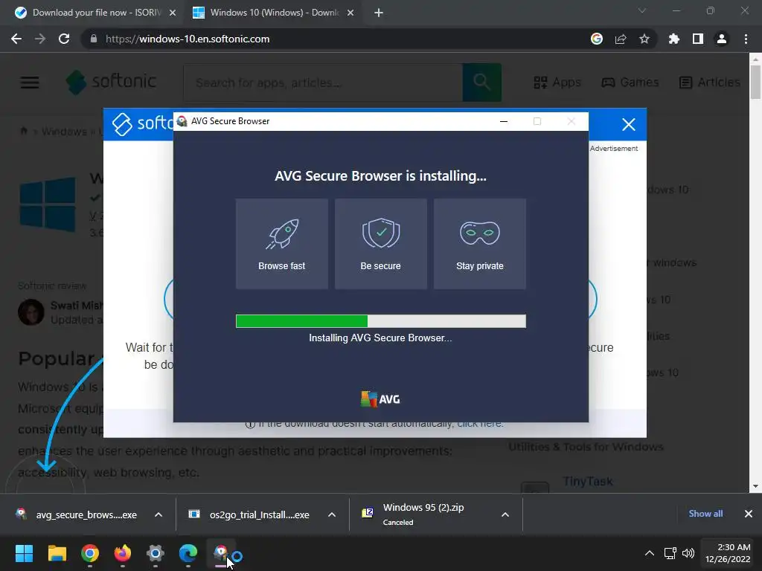Click volume speaker icon
Viewport: 762px width, 571px height.
688,553
